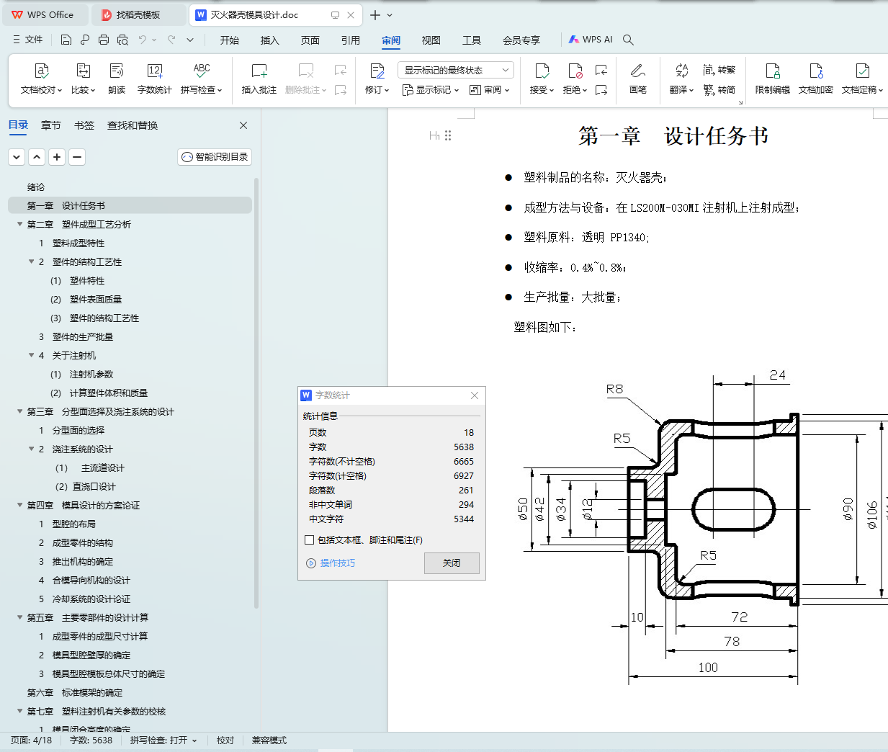Accept changes with 接受 icon
This screenshot has width=888, height=752.
click(x=542, y=71)
